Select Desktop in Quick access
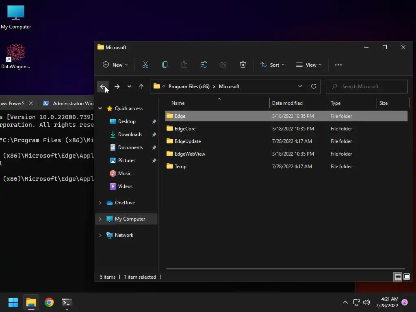 click(127, 121)
